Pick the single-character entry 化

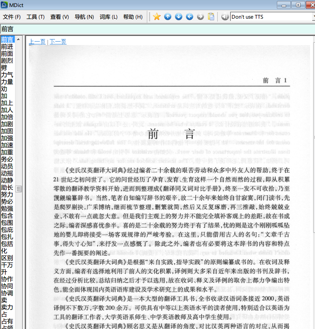click(4, 250)
